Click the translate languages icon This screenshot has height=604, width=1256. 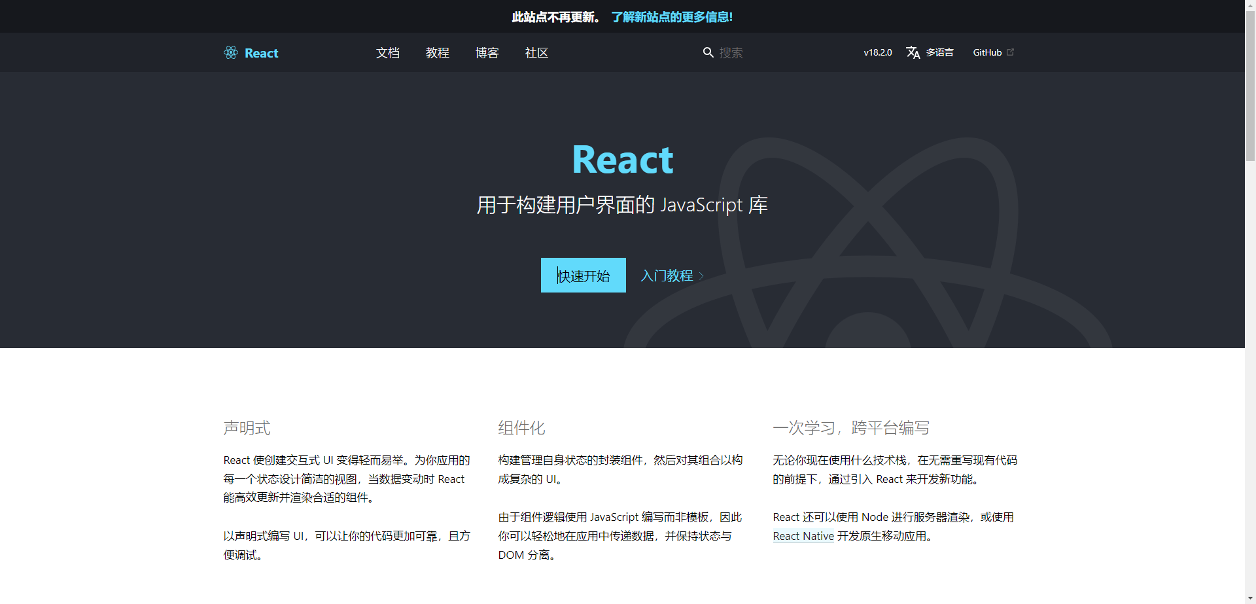point(913,52)
